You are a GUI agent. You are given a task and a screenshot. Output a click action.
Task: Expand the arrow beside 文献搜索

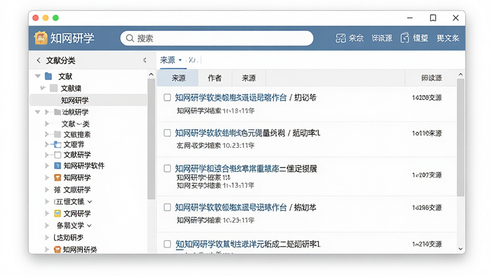(47, 134)
